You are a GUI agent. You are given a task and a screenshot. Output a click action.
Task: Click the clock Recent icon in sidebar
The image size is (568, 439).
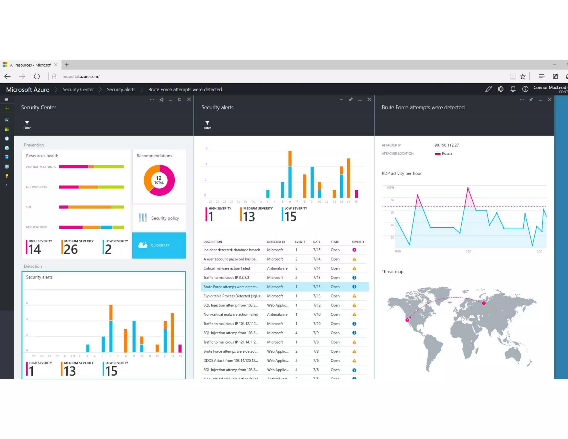[x=7, y=138]
